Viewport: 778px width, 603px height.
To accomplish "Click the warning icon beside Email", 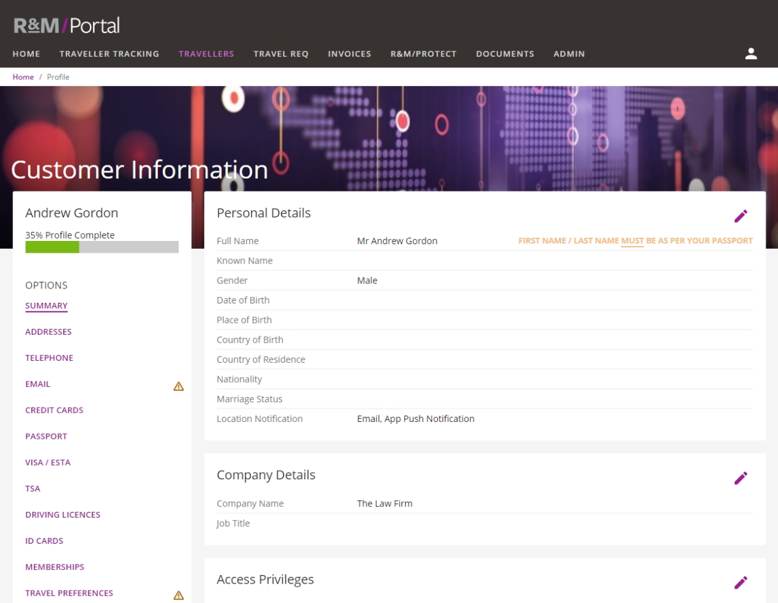I will pyautogui.click(x=179, y=386).
